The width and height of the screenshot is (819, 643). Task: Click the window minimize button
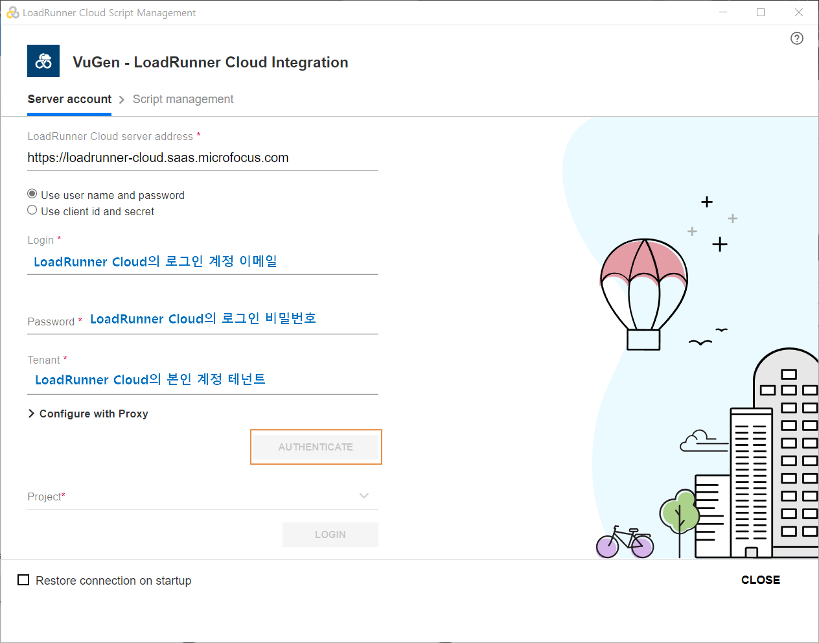[722, 12]
